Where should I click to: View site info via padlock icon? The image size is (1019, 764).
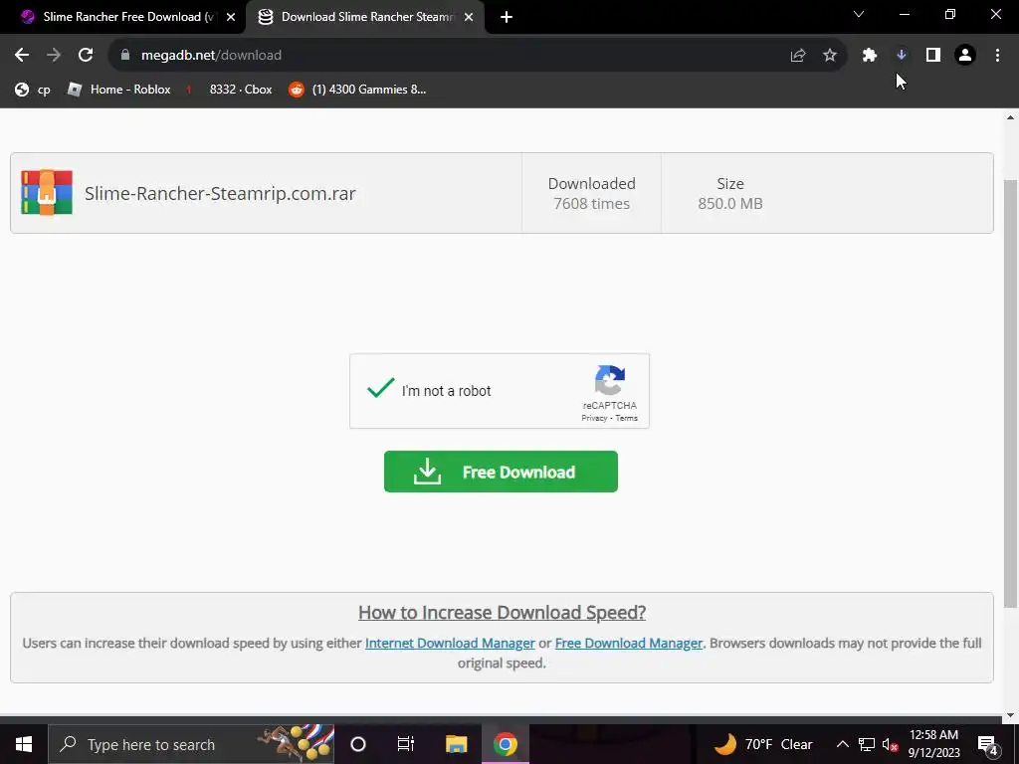125,56
